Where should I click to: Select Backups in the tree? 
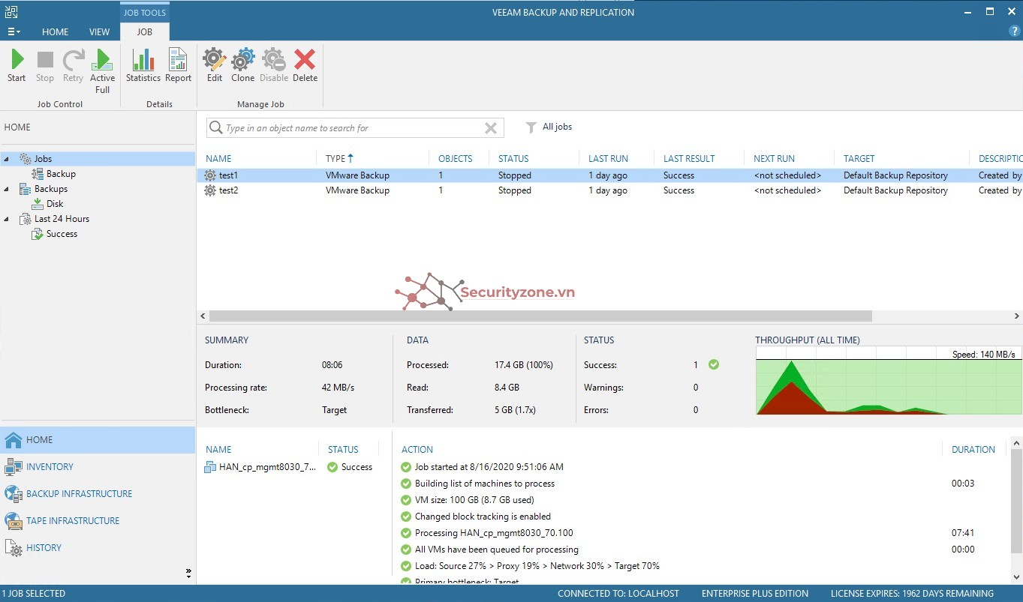pos(50,189)
